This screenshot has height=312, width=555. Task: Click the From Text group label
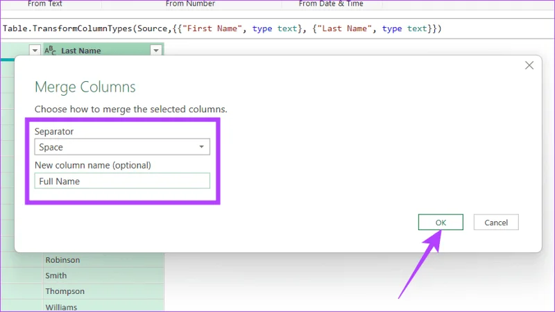coord(45,3)
